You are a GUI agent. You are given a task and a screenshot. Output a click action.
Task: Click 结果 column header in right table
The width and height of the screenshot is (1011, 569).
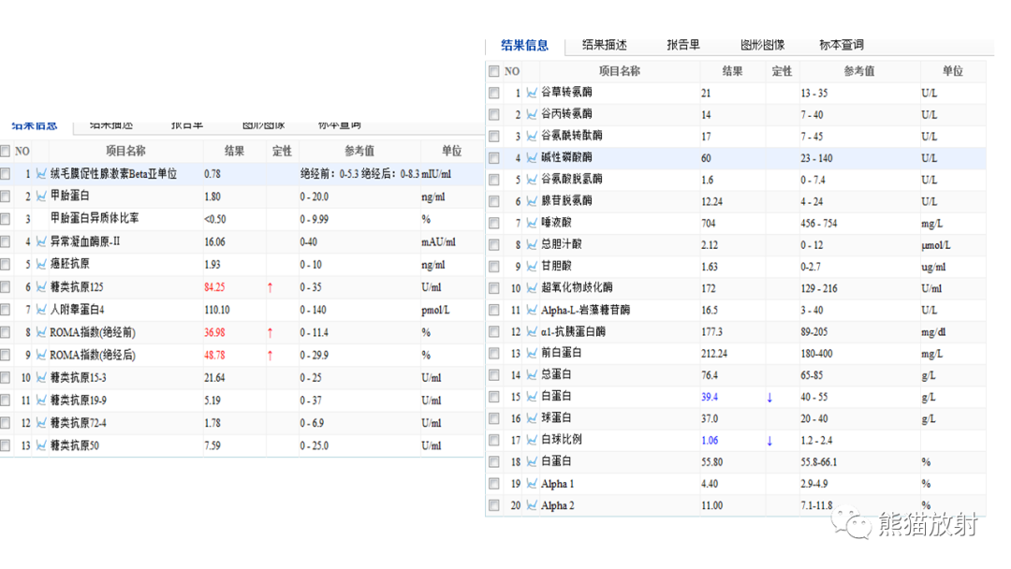pos(732,71)
